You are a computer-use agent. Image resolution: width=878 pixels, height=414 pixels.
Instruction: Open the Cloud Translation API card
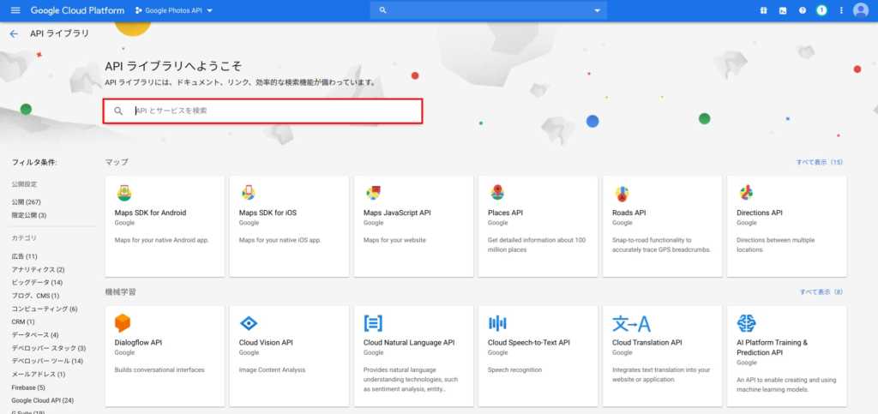pyautogui.click(x=661, y=355)
